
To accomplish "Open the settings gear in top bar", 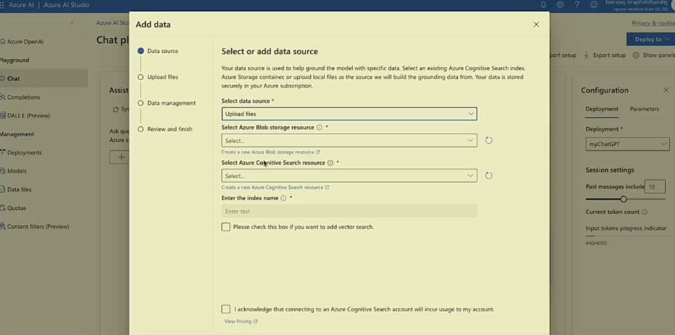I will [560, 5].
